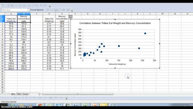Select column A header

[11, 14]
